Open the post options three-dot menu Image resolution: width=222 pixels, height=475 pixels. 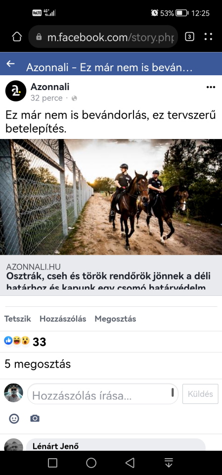[211, 87]
